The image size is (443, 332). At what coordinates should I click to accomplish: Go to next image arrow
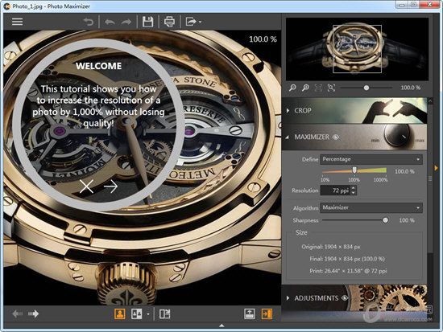point(33,314)
